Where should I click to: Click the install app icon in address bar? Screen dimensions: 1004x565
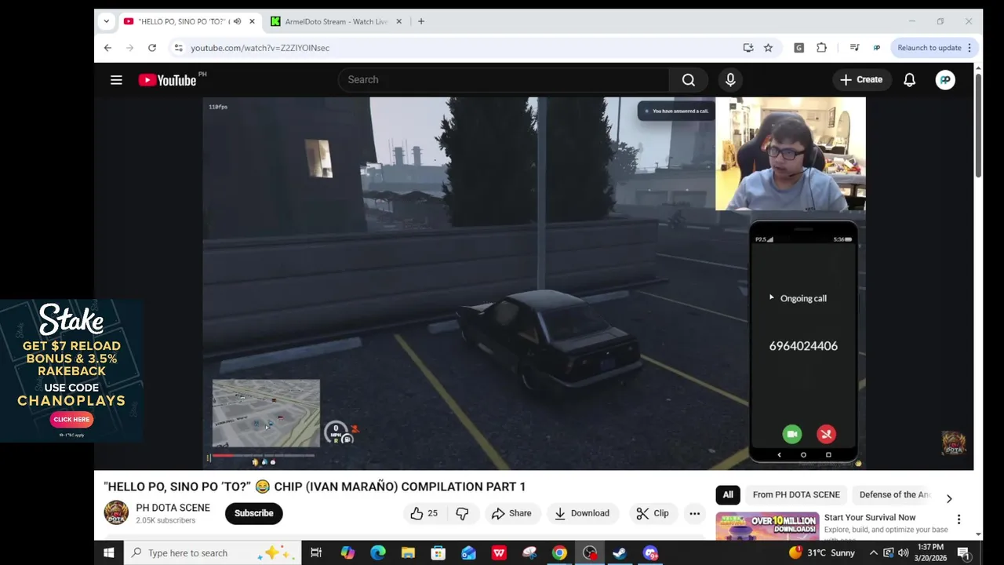tap(748, 48)
